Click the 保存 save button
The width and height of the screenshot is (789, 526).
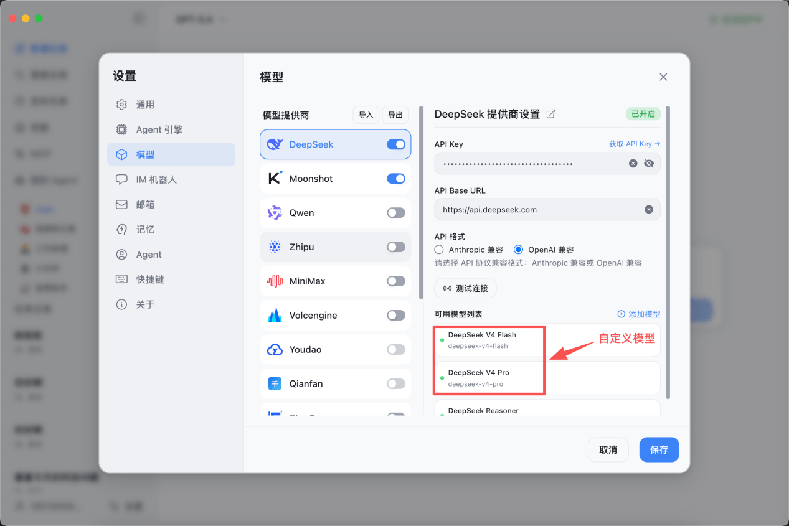coord(659,450)
